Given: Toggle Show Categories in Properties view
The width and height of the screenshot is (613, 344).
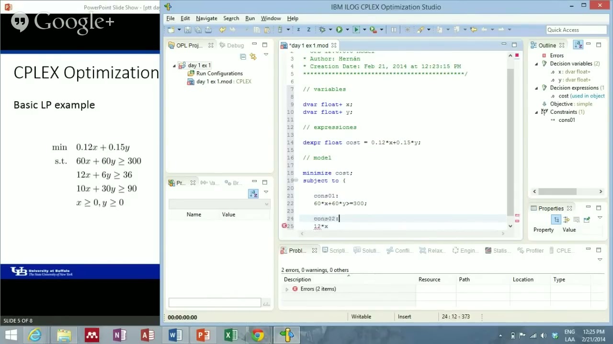Looking at the screenshot, I should point(556,219).
